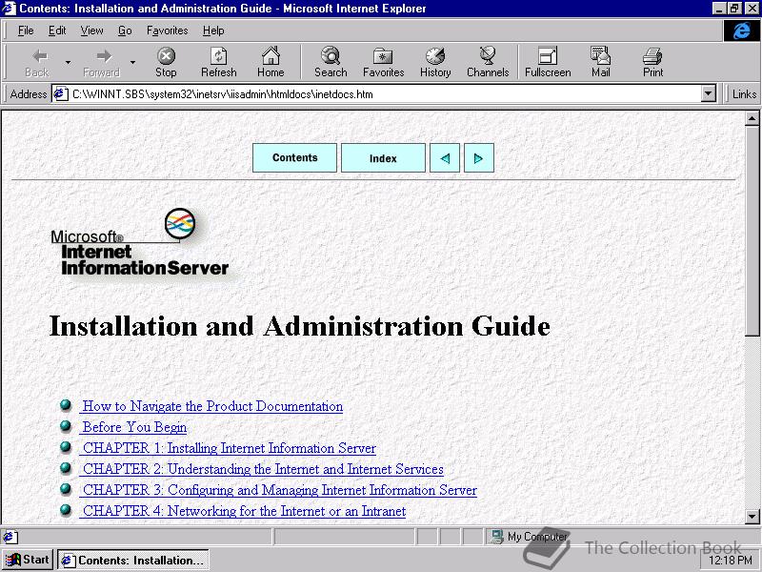Click bullet beside How to Navigate link
This screenshot has height=572, width=762.
tap(66, 405)
